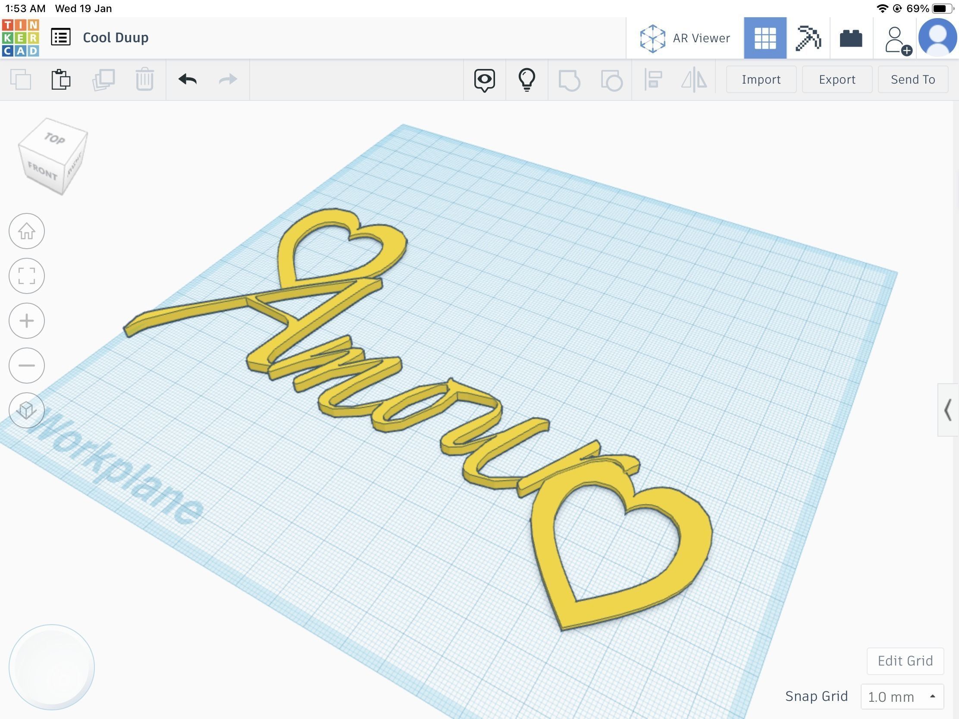Undo the last action
This screenshot has height=719, width=959.
click(188, 79)
